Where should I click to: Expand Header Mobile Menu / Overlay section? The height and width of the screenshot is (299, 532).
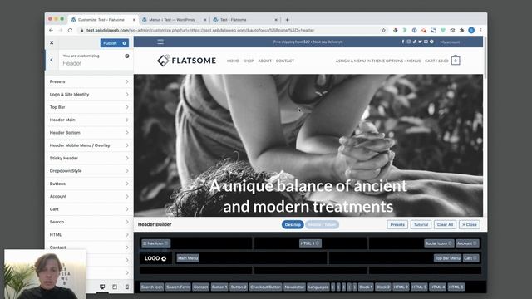click(89, 145)
